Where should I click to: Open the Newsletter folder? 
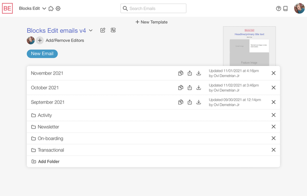[45, 127]
